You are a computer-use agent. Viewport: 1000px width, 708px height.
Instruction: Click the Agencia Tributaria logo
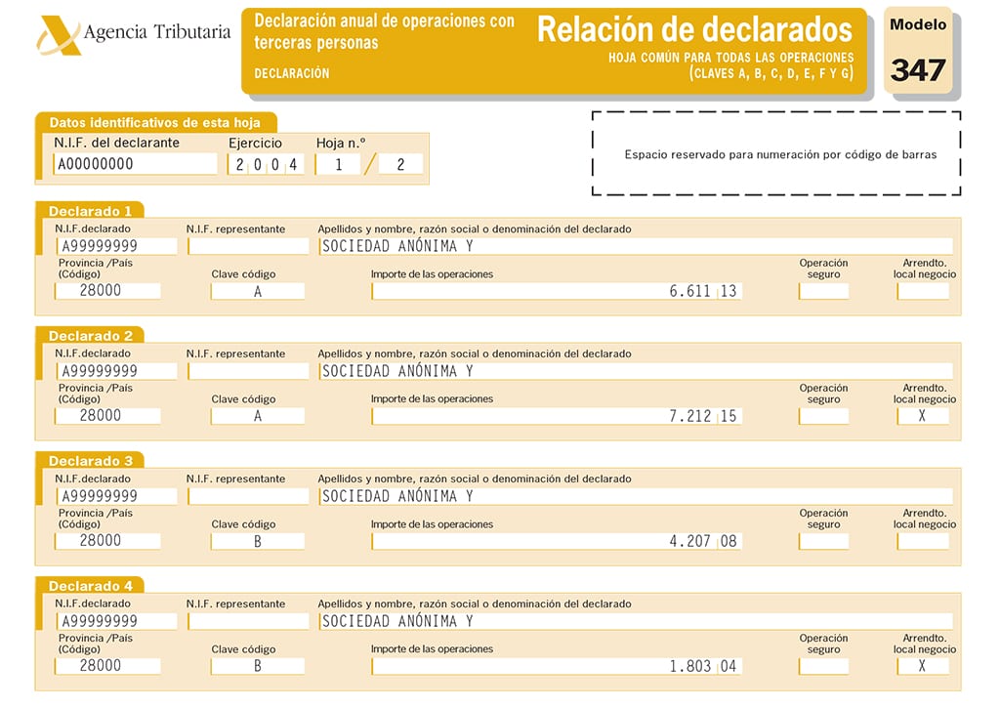[133, 34]
